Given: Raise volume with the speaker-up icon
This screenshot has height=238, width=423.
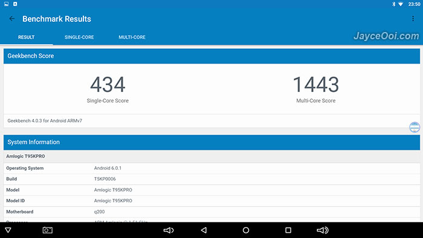Looking at the screenshot, I should pyautogui.click(x=322, y=230).
